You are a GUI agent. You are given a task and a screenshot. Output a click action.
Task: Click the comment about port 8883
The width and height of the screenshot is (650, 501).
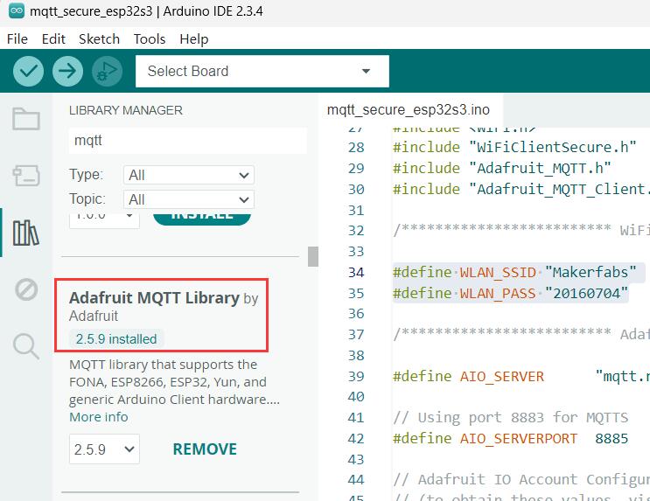click(510, 418)
